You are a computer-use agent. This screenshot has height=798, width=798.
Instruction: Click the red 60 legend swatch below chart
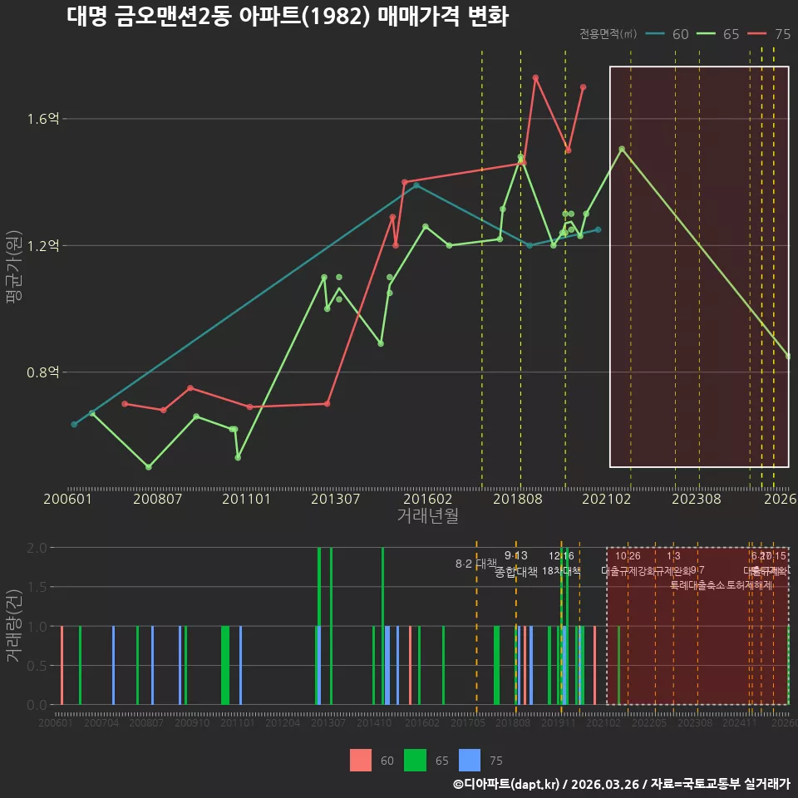pyautogui.click(x=360, y=761)
